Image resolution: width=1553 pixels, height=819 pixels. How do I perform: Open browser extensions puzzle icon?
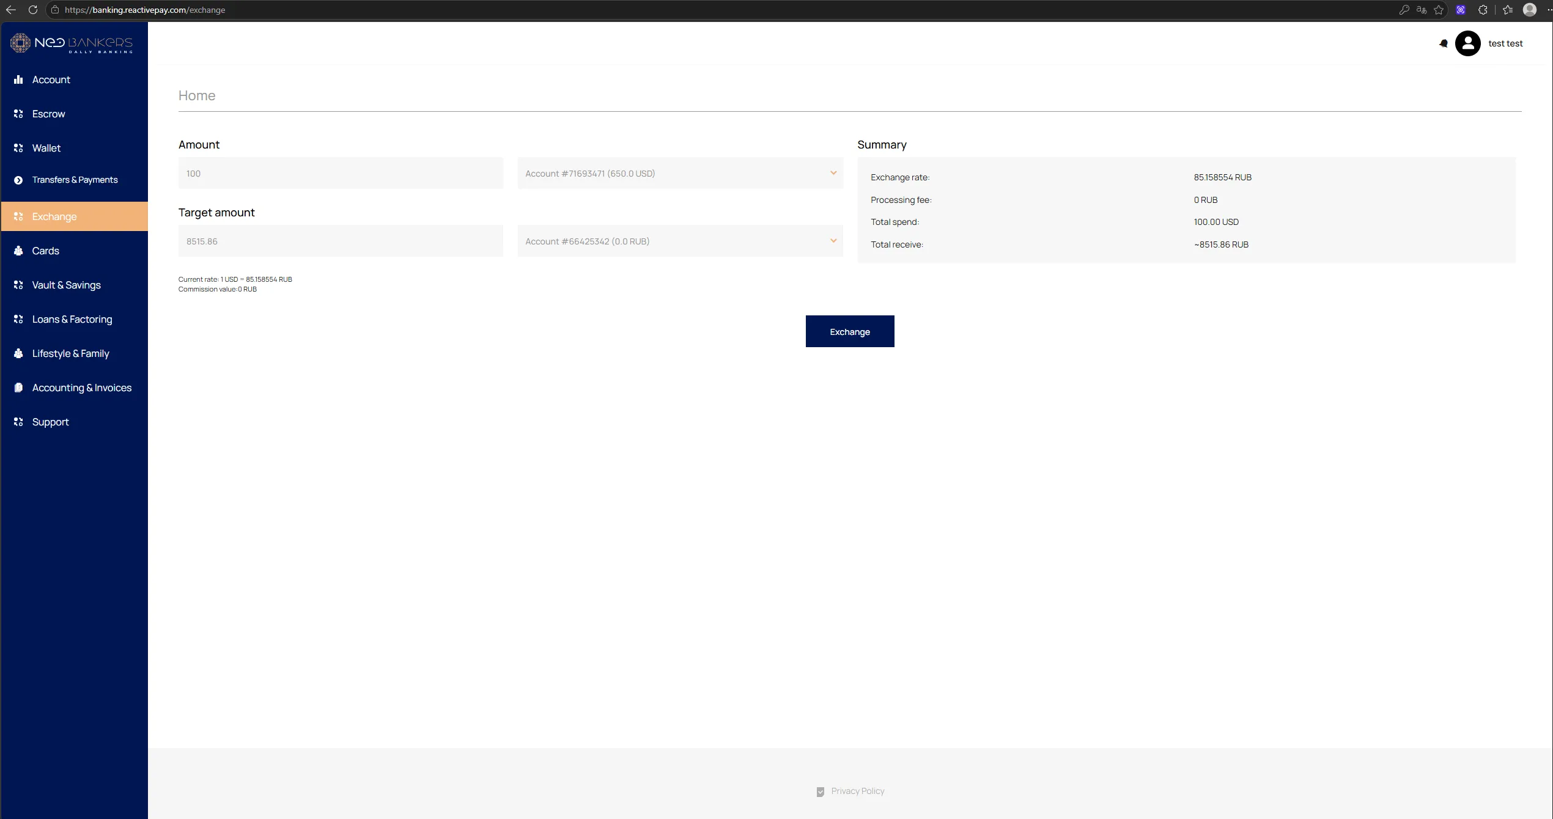(1483, 10)
